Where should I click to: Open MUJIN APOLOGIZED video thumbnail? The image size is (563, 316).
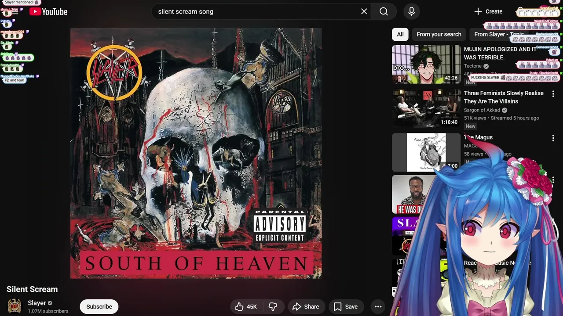(x=426, y=64)
